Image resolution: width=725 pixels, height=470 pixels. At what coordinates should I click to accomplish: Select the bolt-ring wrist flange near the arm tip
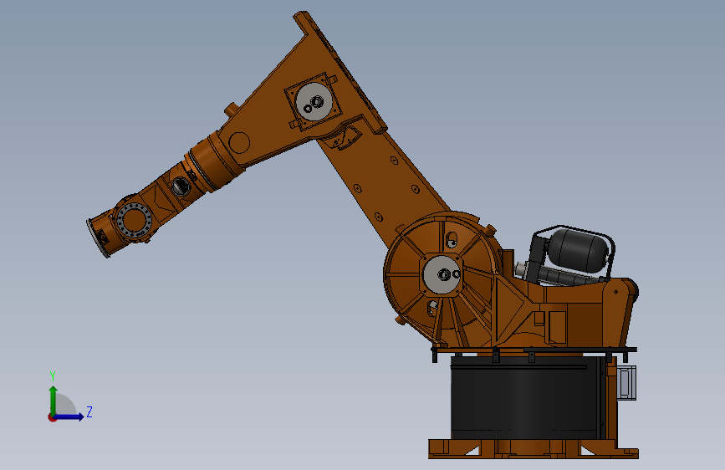tap(134, 220)
